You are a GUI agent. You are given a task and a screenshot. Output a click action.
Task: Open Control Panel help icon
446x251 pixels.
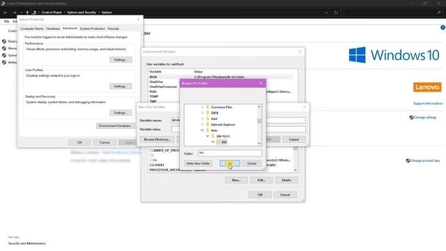pos(443,28)
